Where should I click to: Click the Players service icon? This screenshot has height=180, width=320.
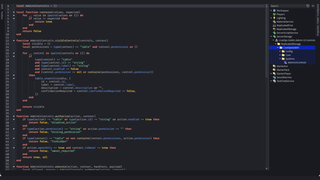click(x=274, y=14)
